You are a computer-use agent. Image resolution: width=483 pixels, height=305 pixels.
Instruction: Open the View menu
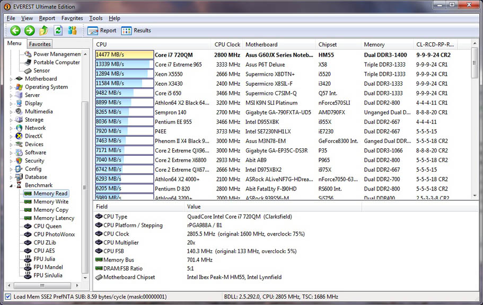point(27,18)
